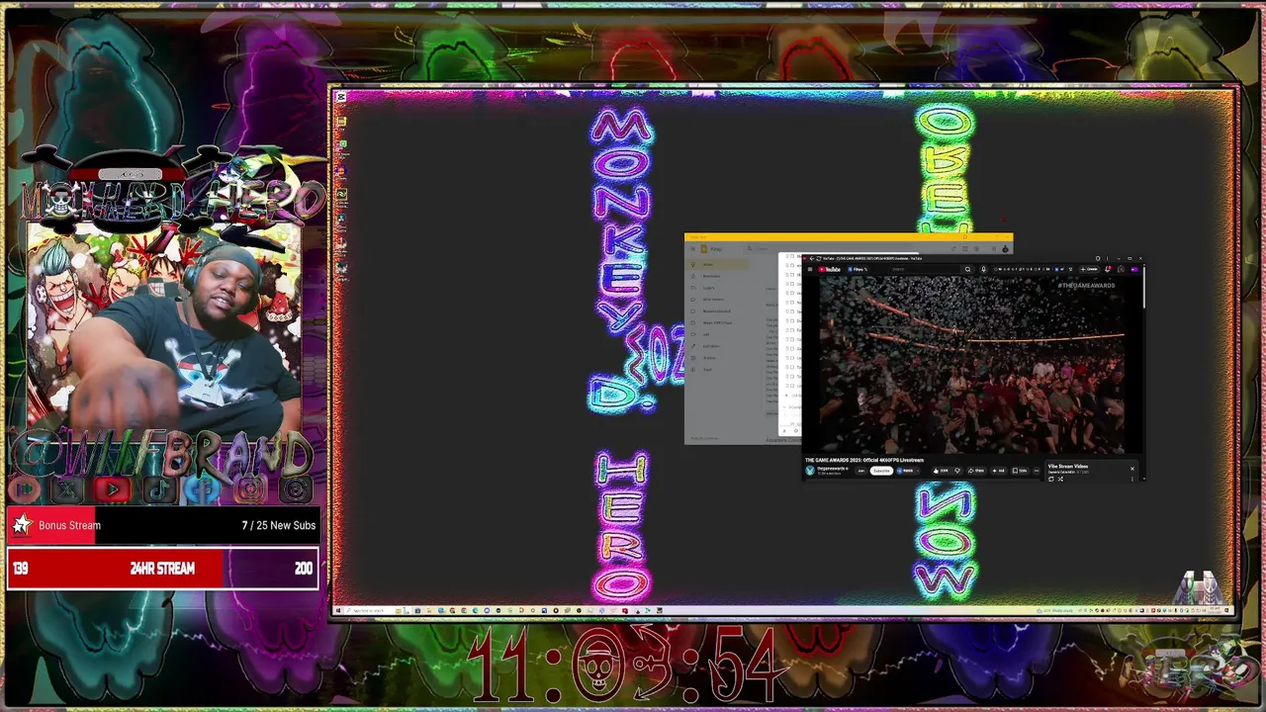Activate YouTube voice search microphone
The image size is (1266, 712).
983,269
